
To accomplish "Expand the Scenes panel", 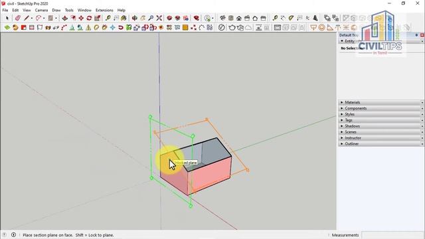I will [x=342, y=132].
